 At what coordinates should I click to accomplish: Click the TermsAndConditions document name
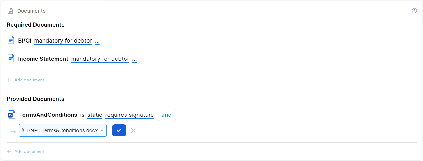click(x=48, y=115)
